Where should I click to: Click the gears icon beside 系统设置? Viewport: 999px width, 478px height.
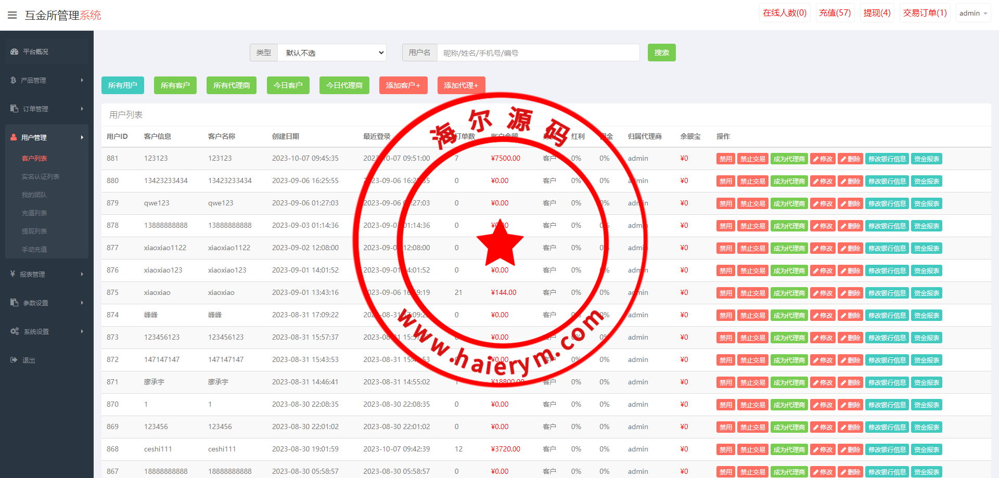(x=15, y=331)
